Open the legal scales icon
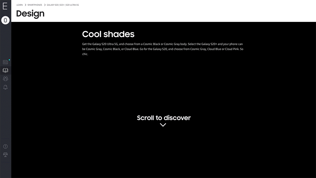The height and width of the screenshot is (178, 316). pos(5,155)
